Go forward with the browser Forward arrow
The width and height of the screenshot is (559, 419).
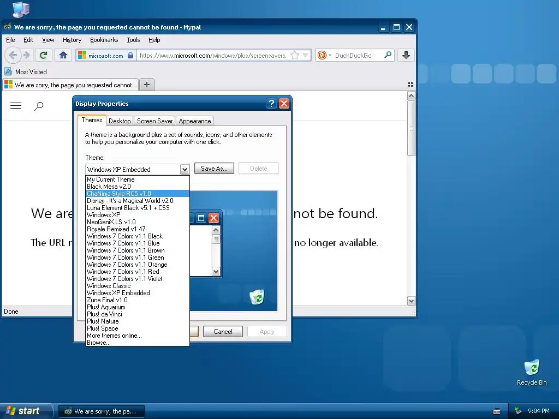(x=27, y=55)
